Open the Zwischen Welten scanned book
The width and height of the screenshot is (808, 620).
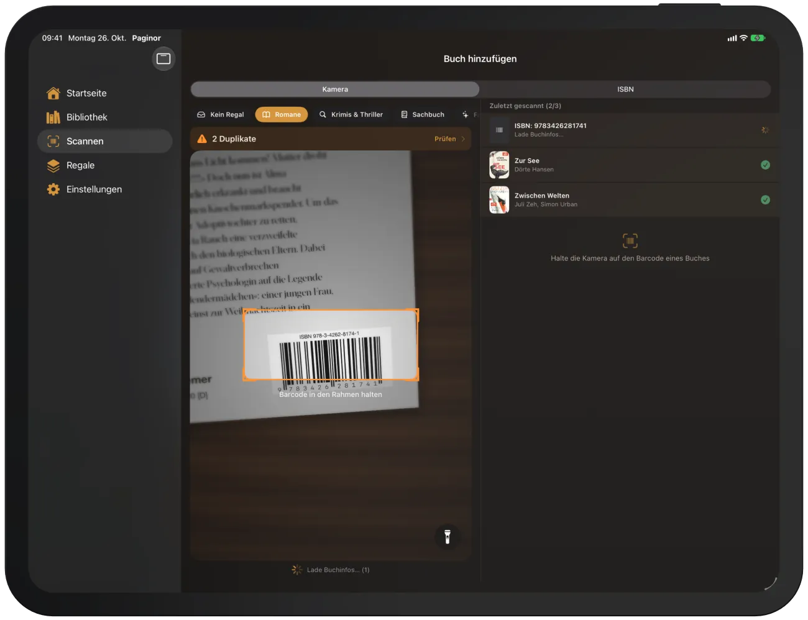coord(630,199)
